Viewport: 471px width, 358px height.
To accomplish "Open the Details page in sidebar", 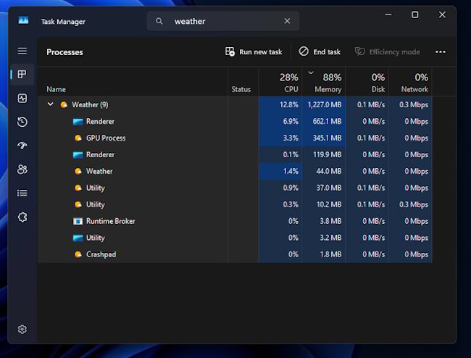I will pyautogui.click(x=22, y=193).
